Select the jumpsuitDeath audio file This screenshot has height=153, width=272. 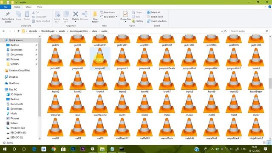coord(167,59)
